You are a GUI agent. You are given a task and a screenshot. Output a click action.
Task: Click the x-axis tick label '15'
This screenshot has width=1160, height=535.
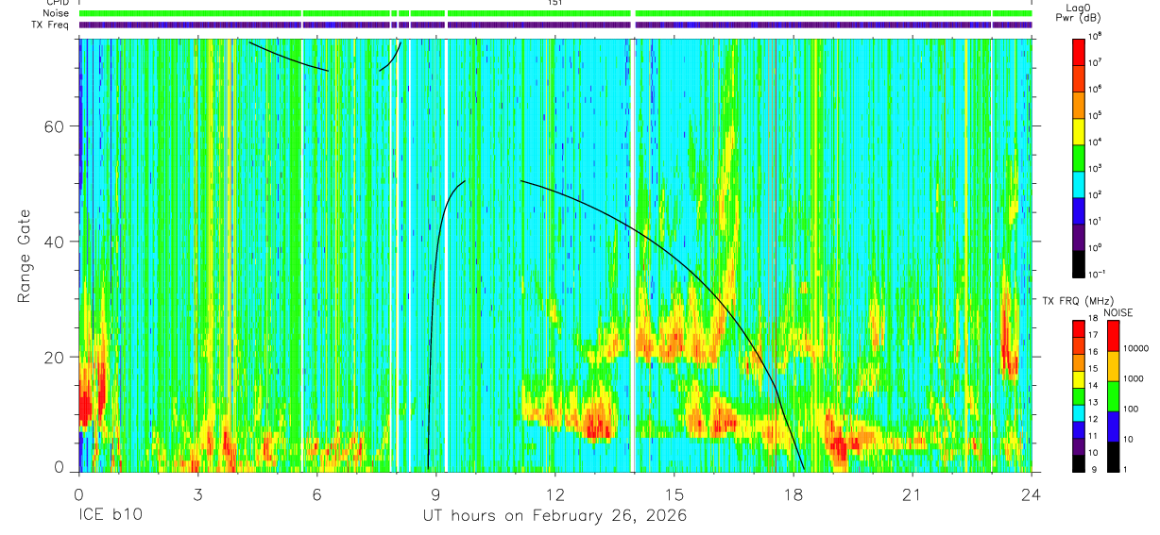[674, 494]
